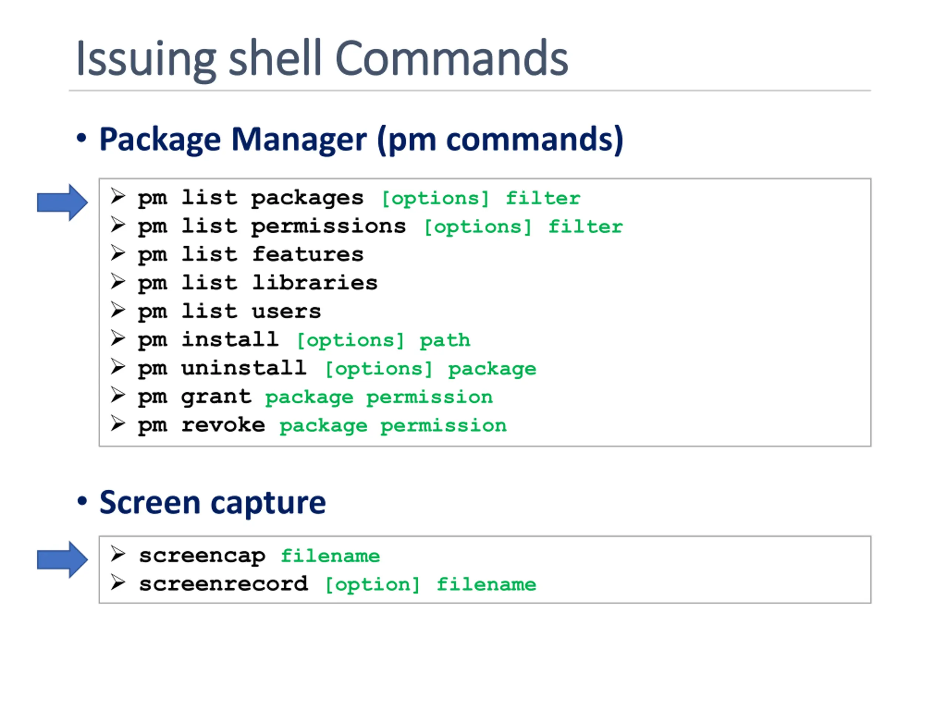
Task: Click the pm list permissions command text
Action: click(272, 226)
